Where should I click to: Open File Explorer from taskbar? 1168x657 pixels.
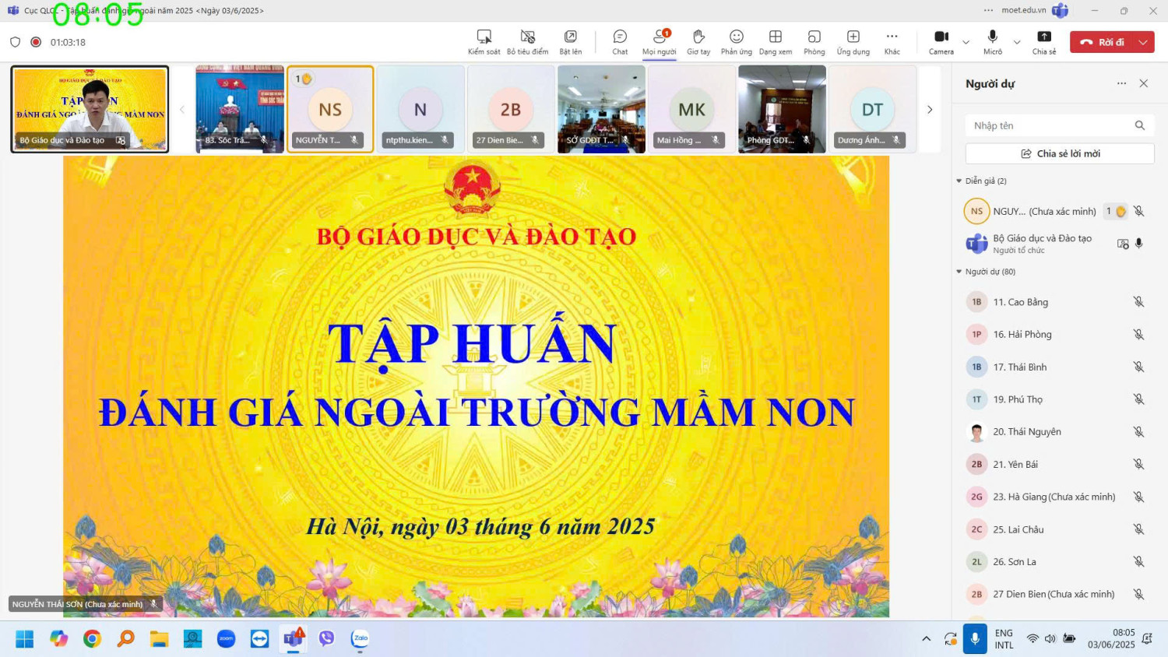pos(159,639)
